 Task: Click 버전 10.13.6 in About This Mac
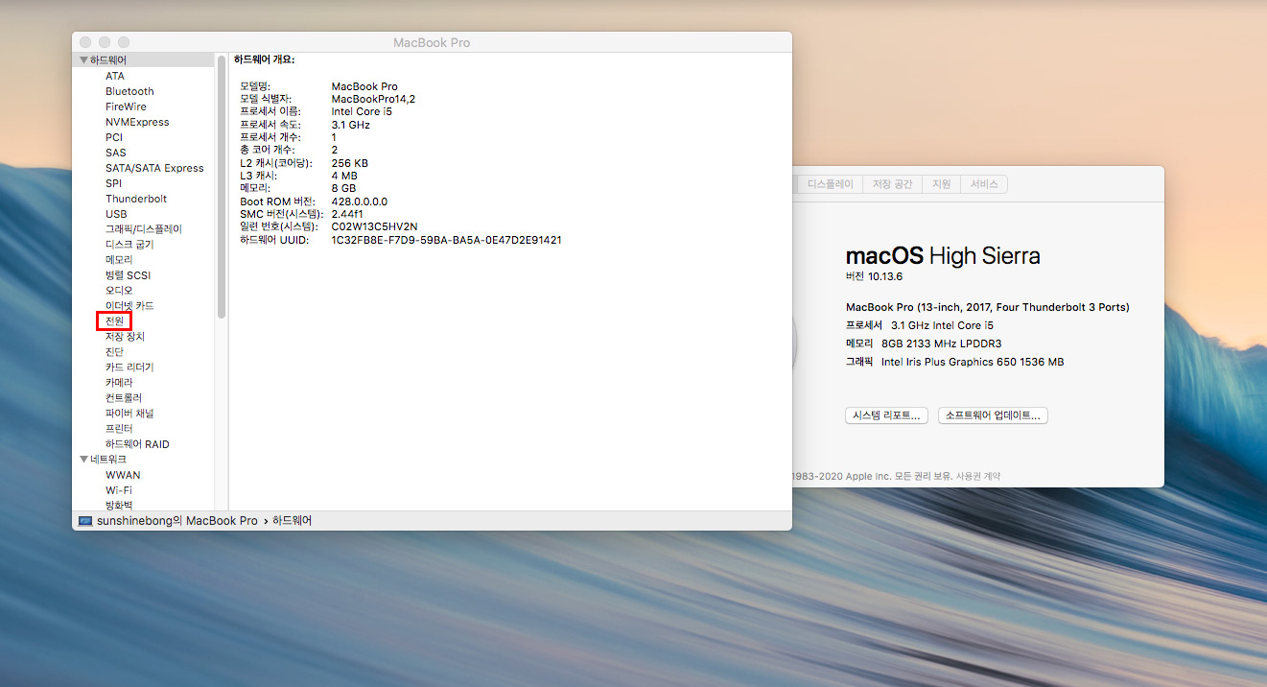coord(874,276)
